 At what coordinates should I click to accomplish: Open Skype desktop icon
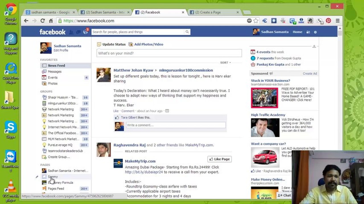tap(11, 130)
